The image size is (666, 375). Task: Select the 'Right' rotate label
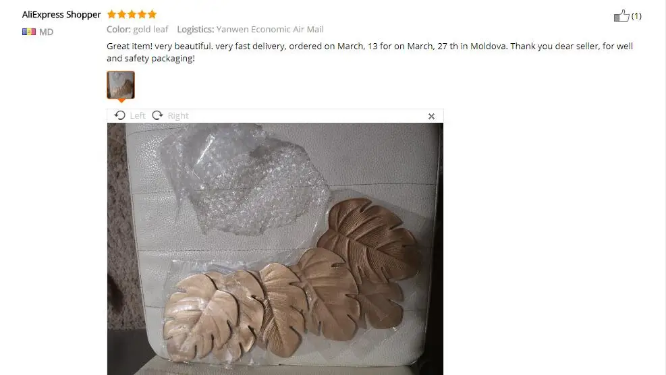click(178, 115)
